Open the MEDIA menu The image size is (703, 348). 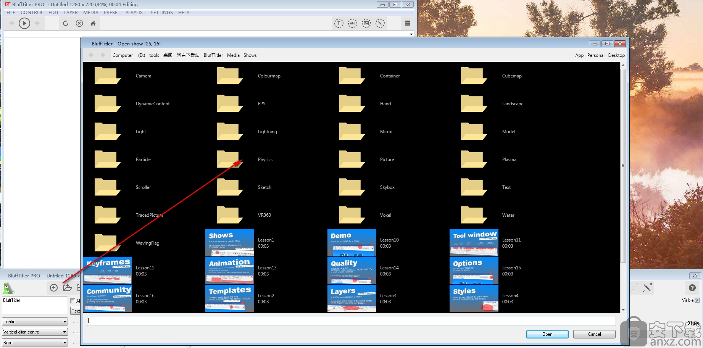coord(91,13)
